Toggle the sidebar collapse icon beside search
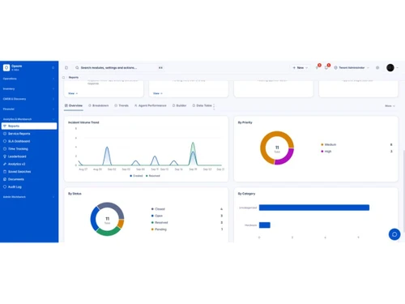This screenshot has height=304, width=405. coord(66,68)
